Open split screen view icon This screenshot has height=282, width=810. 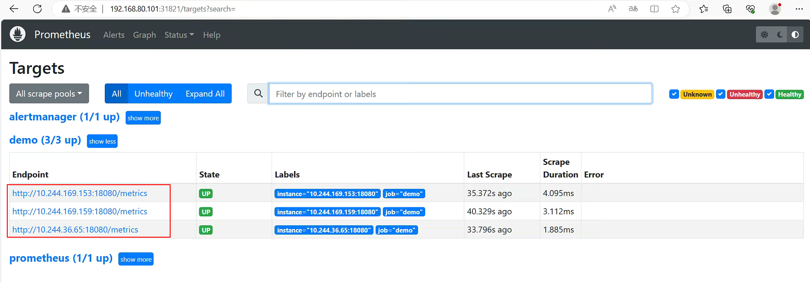pyautogui.click(x=654, y=9)
